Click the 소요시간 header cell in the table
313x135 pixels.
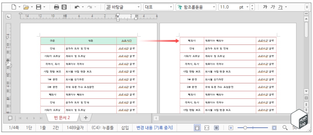click(x=127, y=41)
